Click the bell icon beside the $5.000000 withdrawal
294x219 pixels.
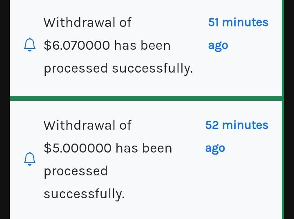tap(29, 159)
